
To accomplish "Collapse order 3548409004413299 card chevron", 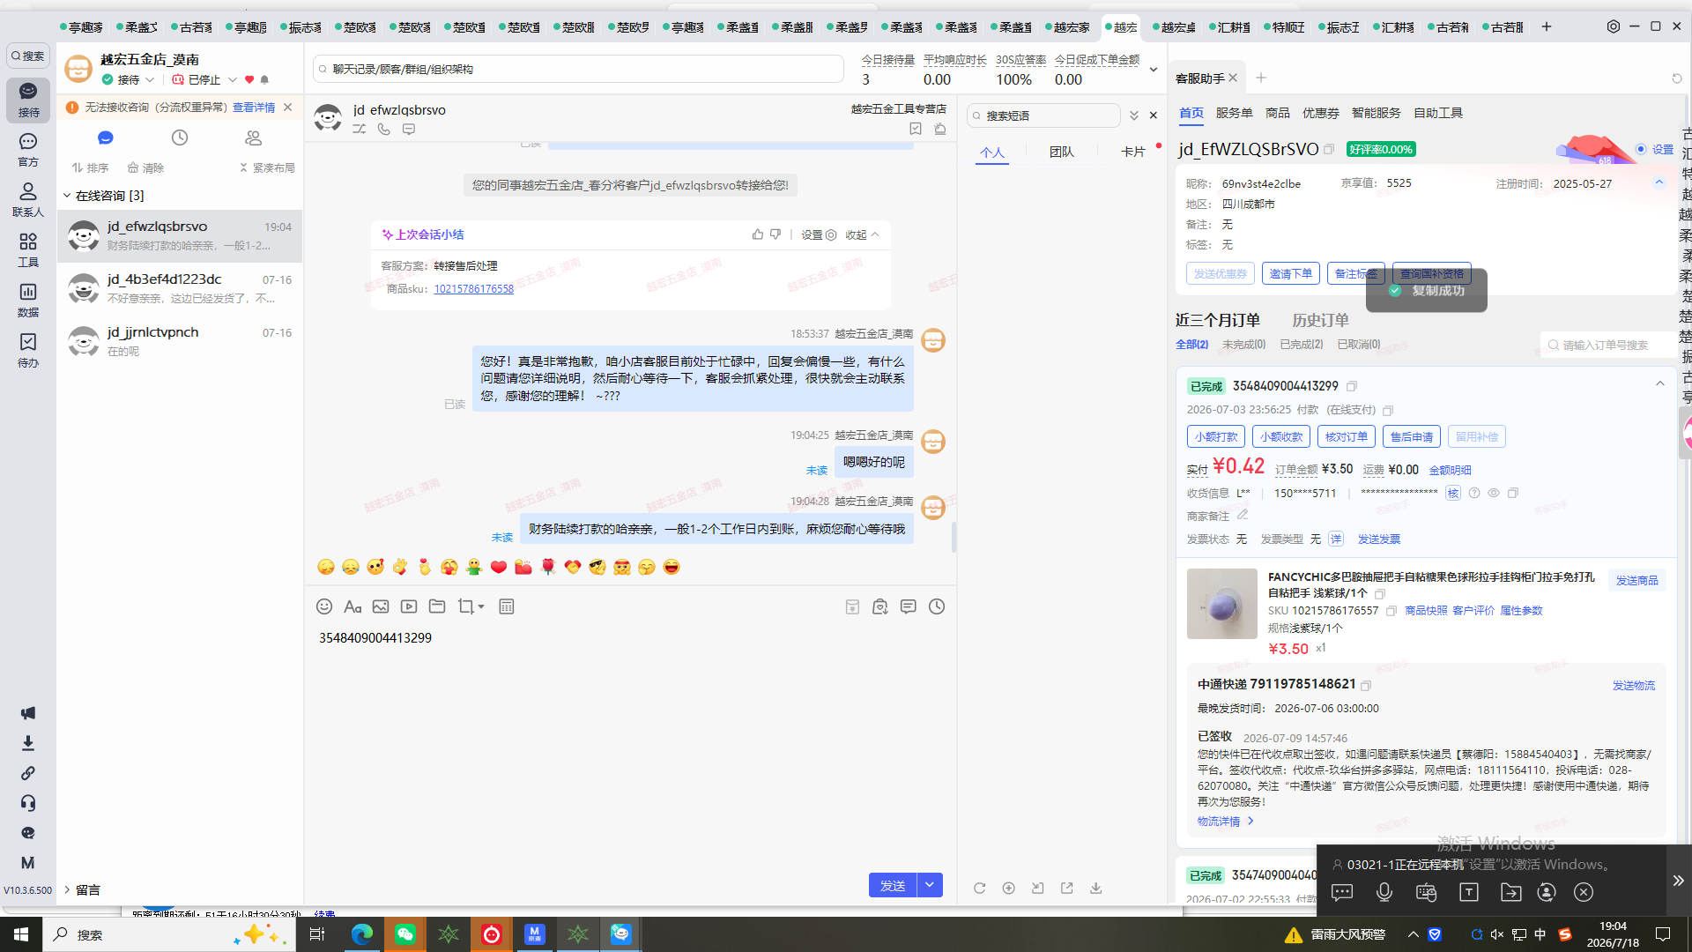I will coord(1660,383).
